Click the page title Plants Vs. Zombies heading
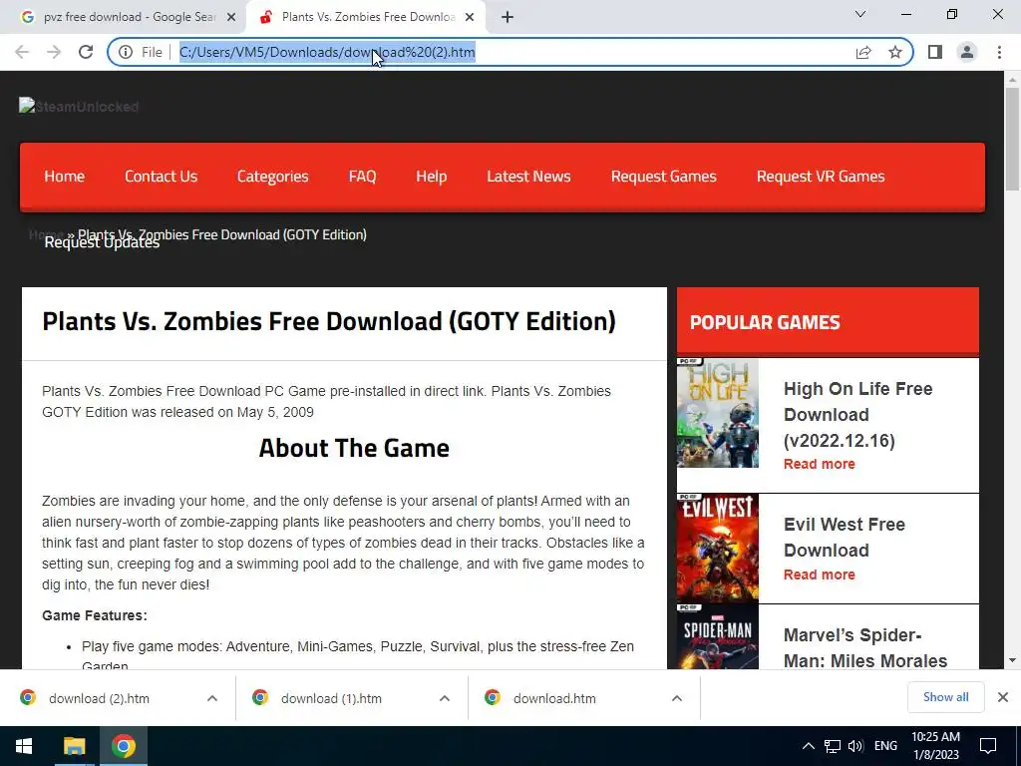1021x766 pixels. (x=329, y=321)
